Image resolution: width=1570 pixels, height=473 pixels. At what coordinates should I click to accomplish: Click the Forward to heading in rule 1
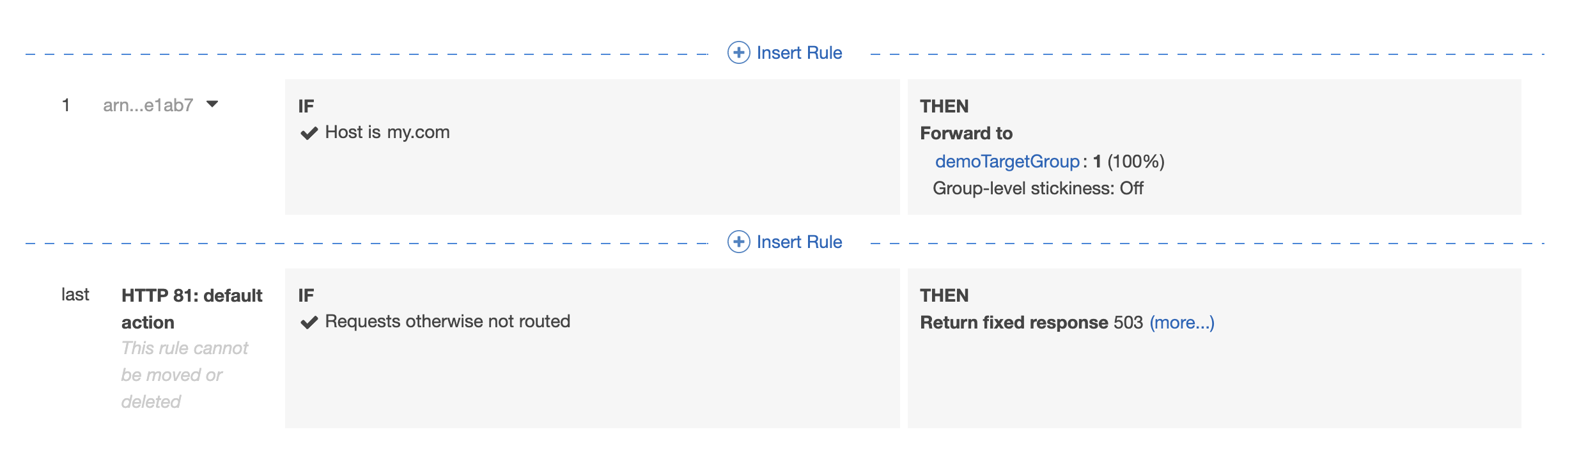(x=967, y=134)
